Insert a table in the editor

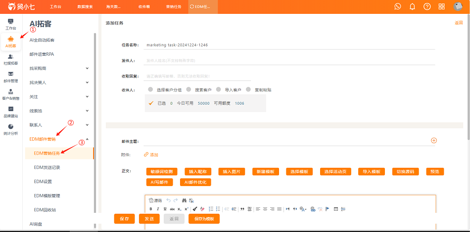click(336, 209)
